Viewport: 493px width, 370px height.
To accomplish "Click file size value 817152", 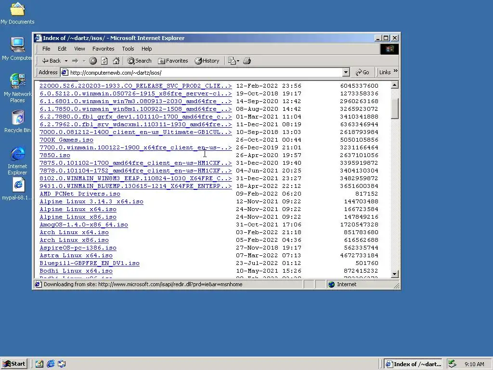I will 366,194.
